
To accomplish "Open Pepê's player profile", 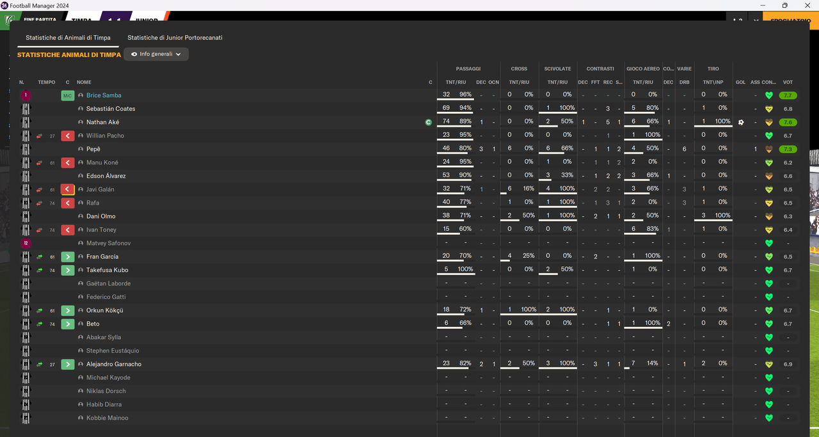I will tap(93, 149).
